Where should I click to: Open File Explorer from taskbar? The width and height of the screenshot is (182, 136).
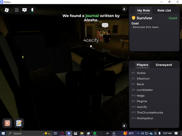82,133
